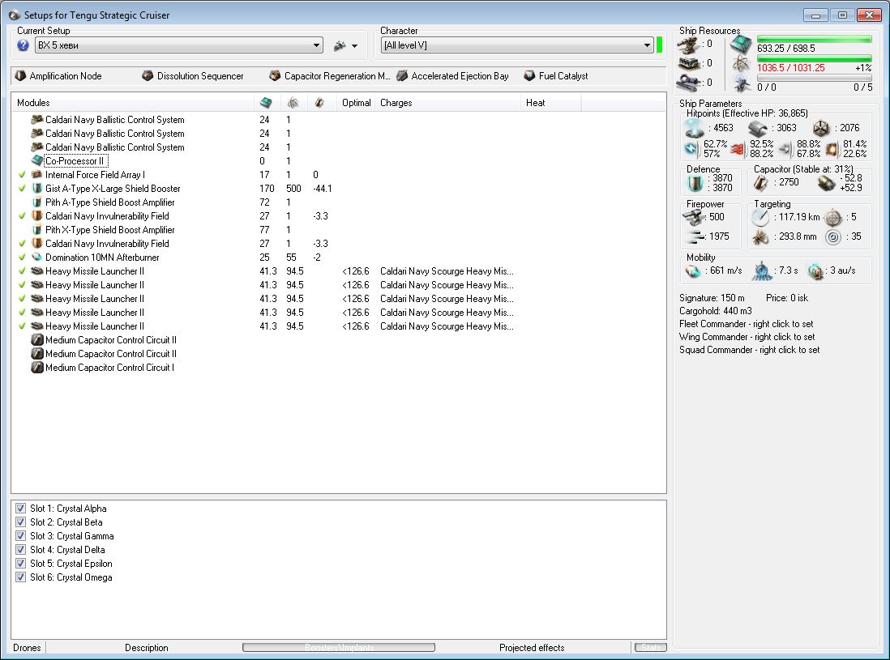The width and height of the screenshot is (890, 660).
Task: Click Wing Commander right click to set
Action: click(747, 337)
